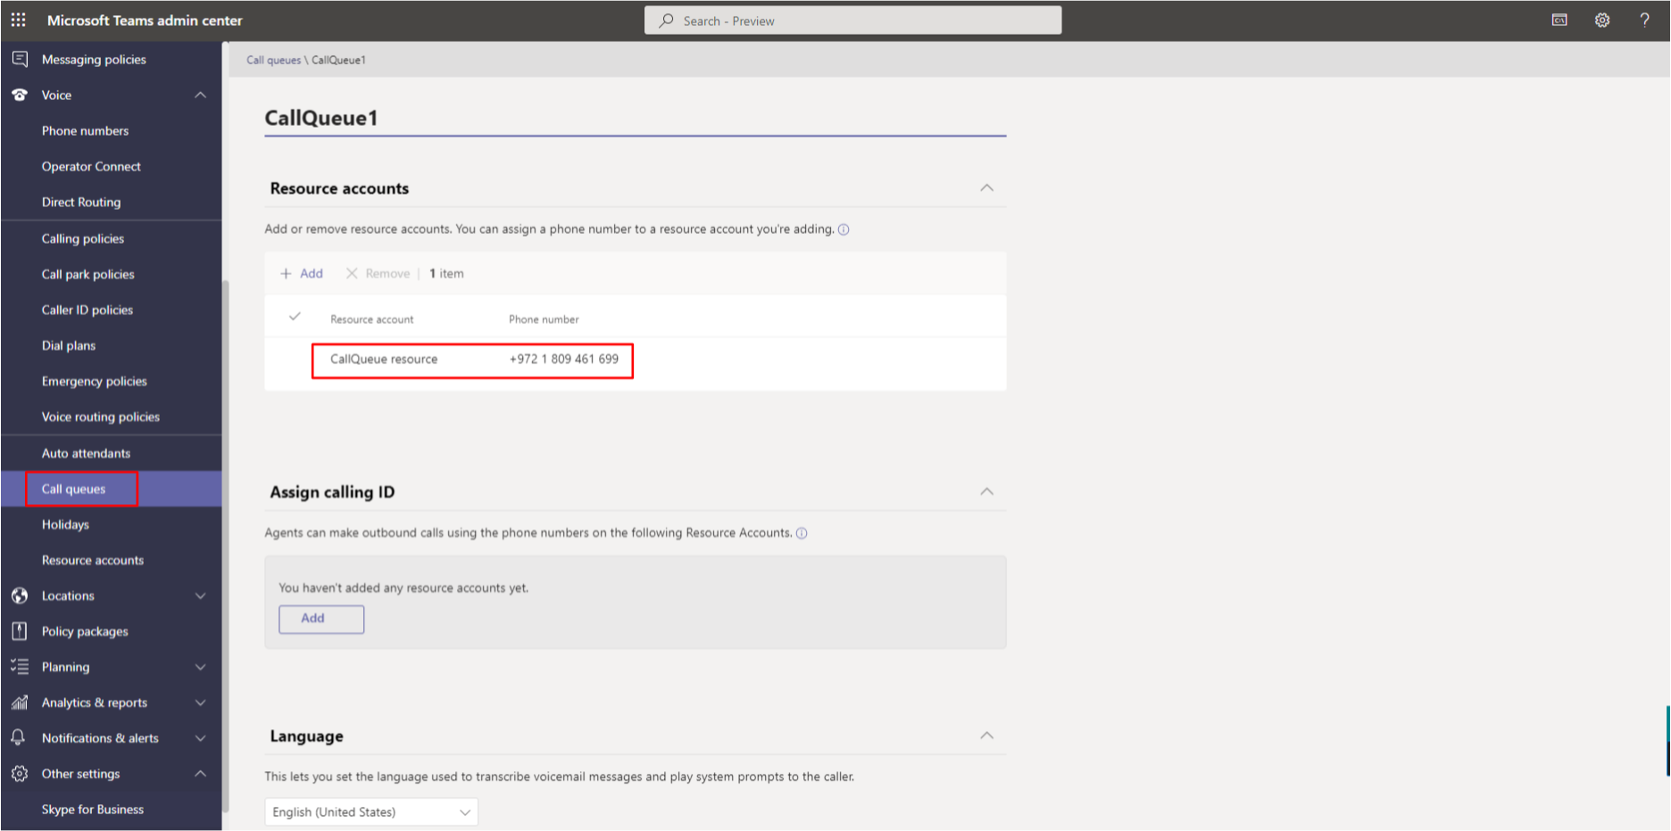Open the app launcher waffle icon
The image size is (1671, 831).
18,20
